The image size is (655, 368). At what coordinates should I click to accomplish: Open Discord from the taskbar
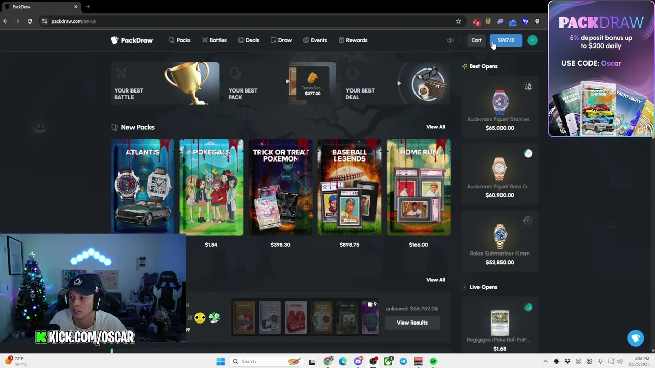coord(358,362)
